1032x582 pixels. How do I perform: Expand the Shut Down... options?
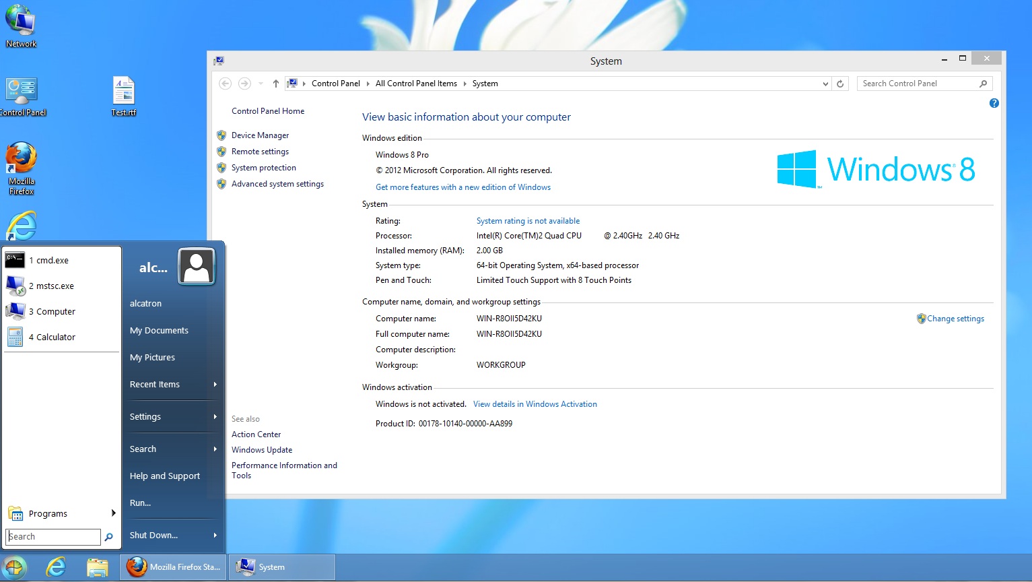click(173, 536)
